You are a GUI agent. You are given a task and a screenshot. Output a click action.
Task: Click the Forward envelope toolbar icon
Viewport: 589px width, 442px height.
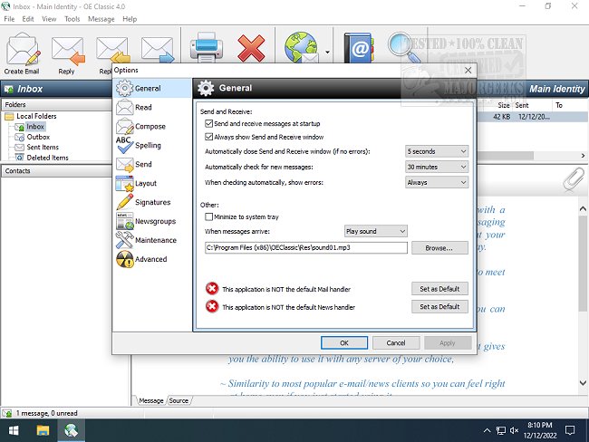(158, 49)
